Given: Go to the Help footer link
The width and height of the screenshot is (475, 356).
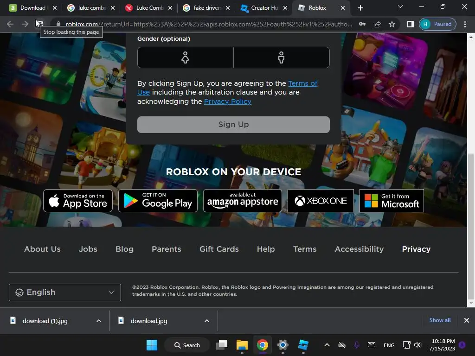Looking at the screenshot, I should (x=266, y=249).
